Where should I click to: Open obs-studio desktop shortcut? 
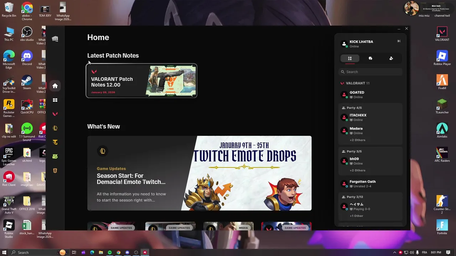[27, 34]
